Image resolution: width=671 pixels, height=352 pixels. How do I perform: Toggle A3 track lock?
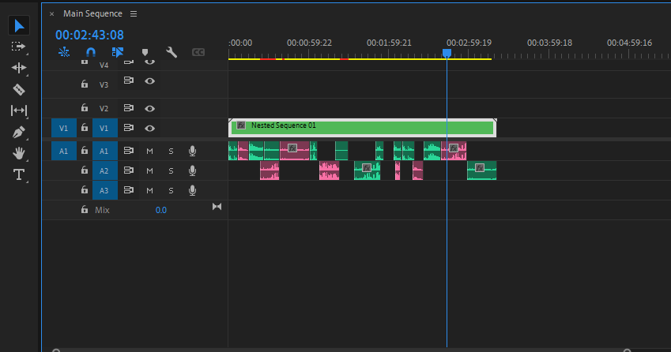pos(85,190)
